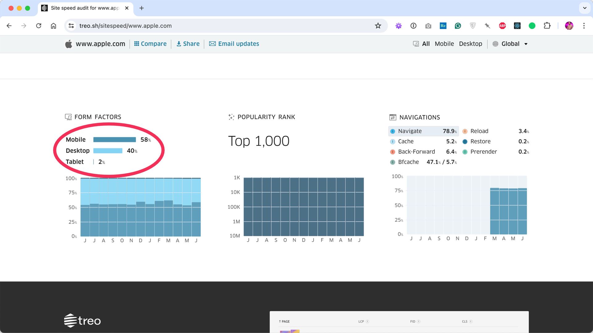Click the Top 1,000 rank text
The width and height of the screenshot is (593, 333).
pyautogui.click(x=259, y=141)
